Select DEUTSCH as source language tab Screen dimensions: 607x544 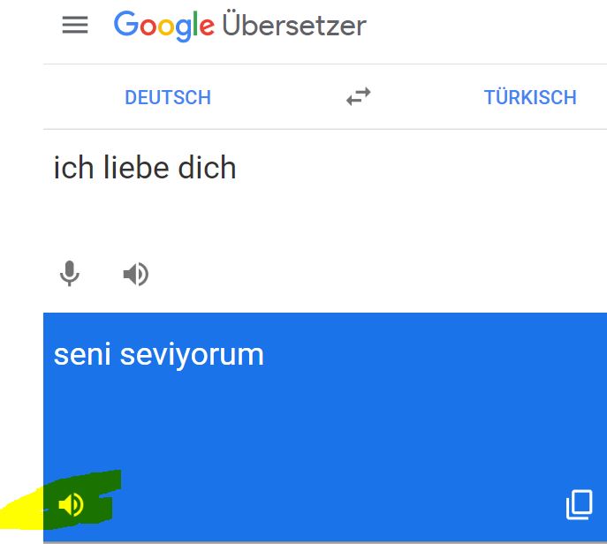tap(168, 97)
